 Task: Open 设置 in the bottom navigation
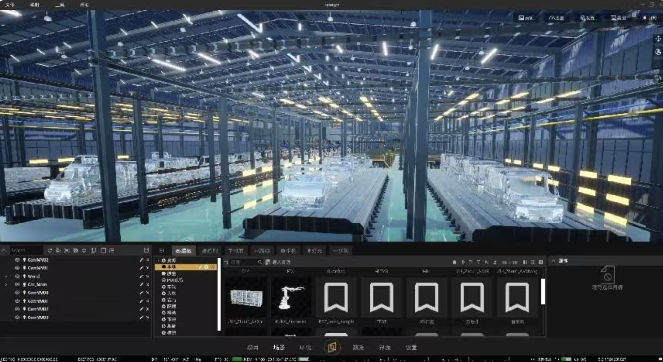[411, 348]
